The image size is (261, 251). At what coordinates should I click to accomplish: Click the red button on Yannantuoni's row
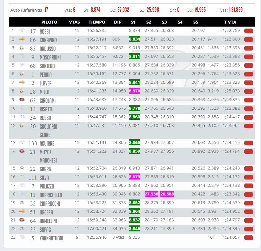[x=249, y=238]
